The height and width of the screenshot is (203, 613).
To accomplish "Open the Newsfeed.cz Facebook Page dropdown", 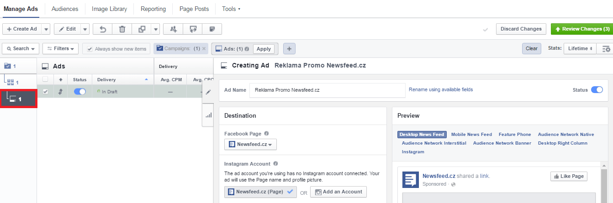I will click(250, 145).
